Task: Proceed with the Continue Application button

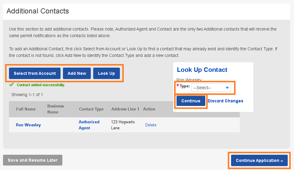Action: coord(259,160)
